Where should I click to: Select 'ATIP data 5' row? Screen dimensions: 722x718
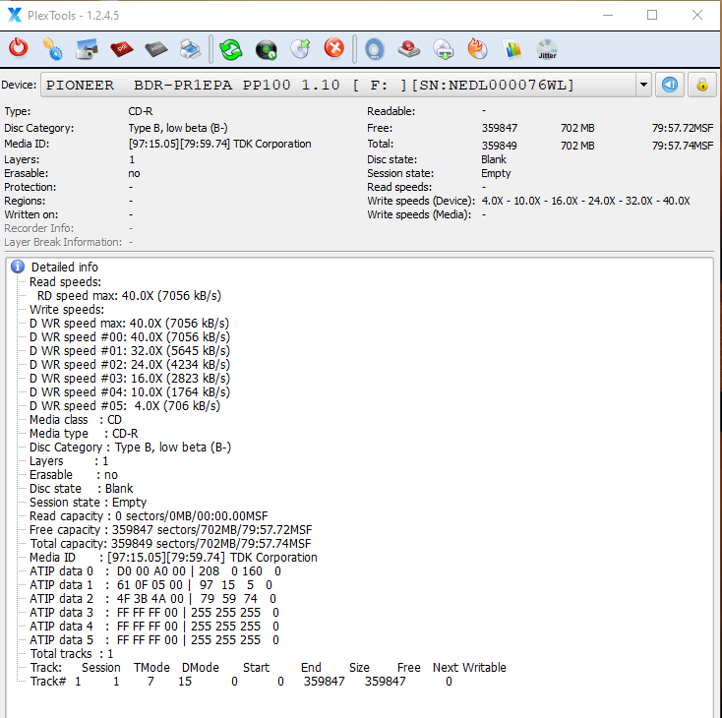(154, 640)
